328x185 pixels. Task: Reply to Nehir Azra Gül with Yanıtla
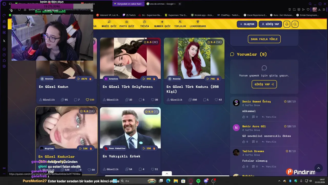click(x=269, y=142)
